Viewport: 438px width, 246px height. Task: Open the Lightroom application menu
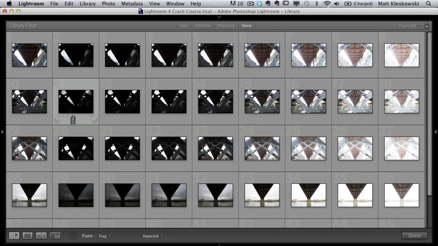31,4
